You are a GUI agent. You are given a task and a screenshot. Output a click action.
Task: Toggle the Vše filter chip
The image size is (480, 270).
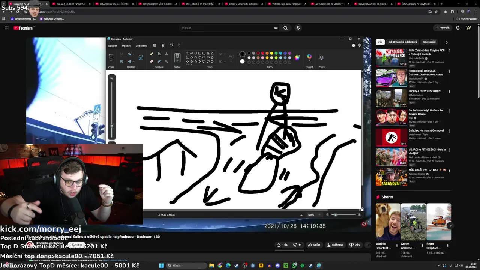[380, 42]
